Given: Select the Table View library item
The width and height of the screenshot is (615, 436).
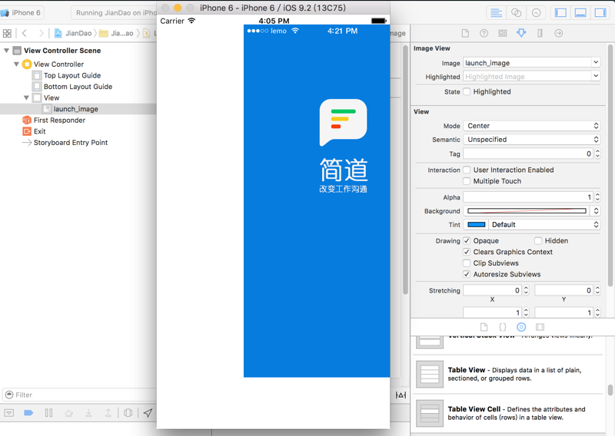Looking at the screenshot, I should coord(509,374).
